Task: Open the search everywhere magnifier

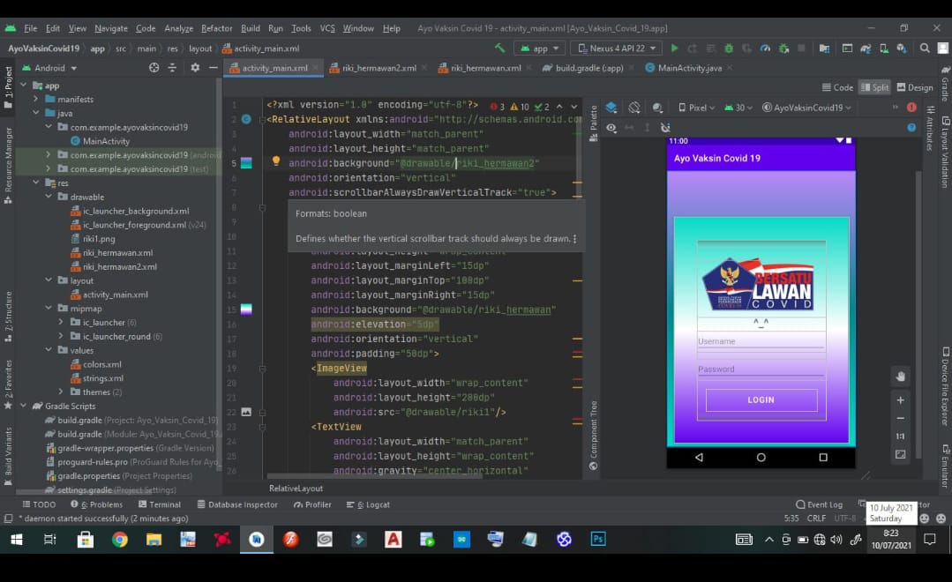Action: click(x=925, y=48)
